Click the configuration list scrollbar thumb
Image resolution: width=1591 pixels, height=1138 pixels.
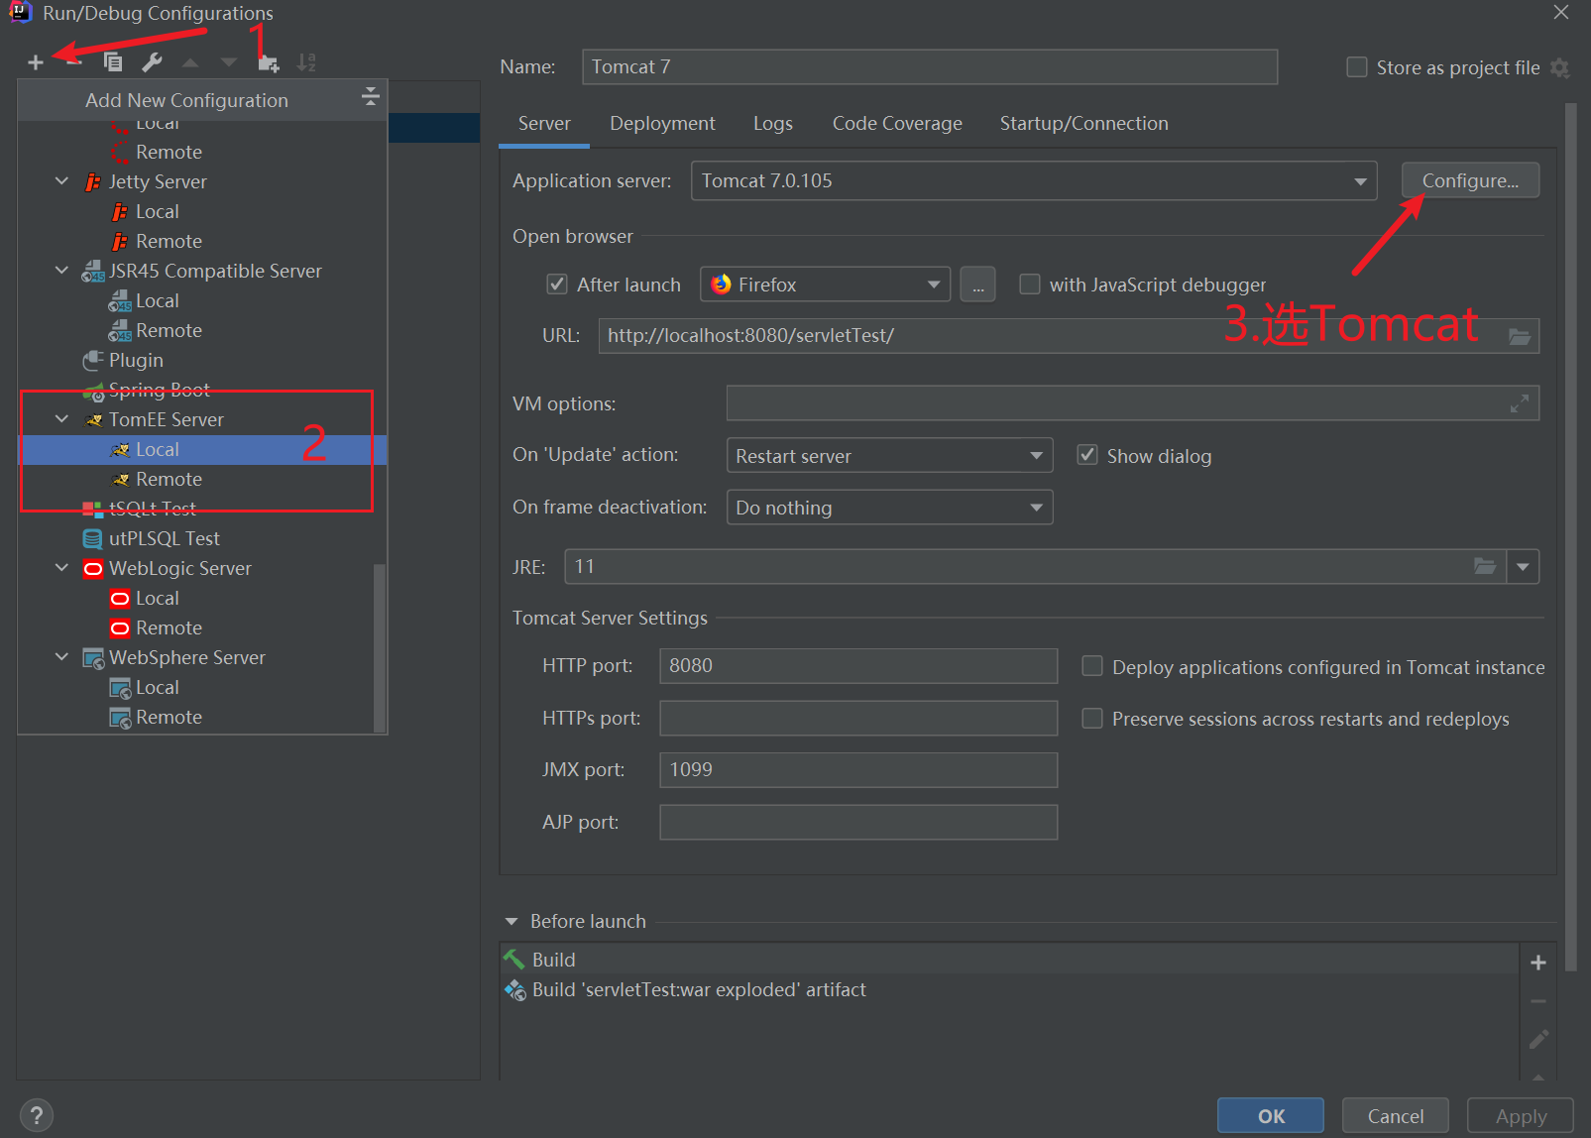pyautogui.click(x=379, y=647)
